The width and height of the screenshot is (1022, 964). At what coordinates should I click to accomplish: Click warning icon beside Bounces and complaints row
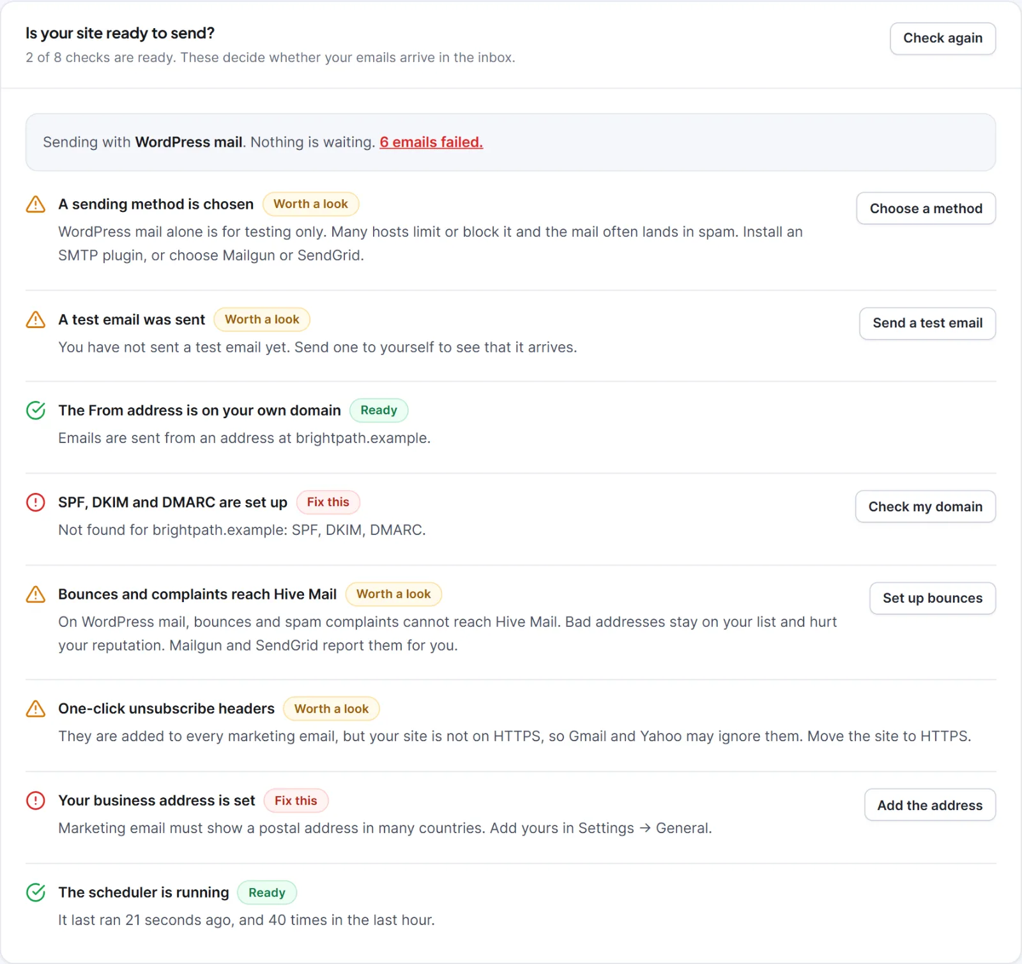[x=36, y=594]
